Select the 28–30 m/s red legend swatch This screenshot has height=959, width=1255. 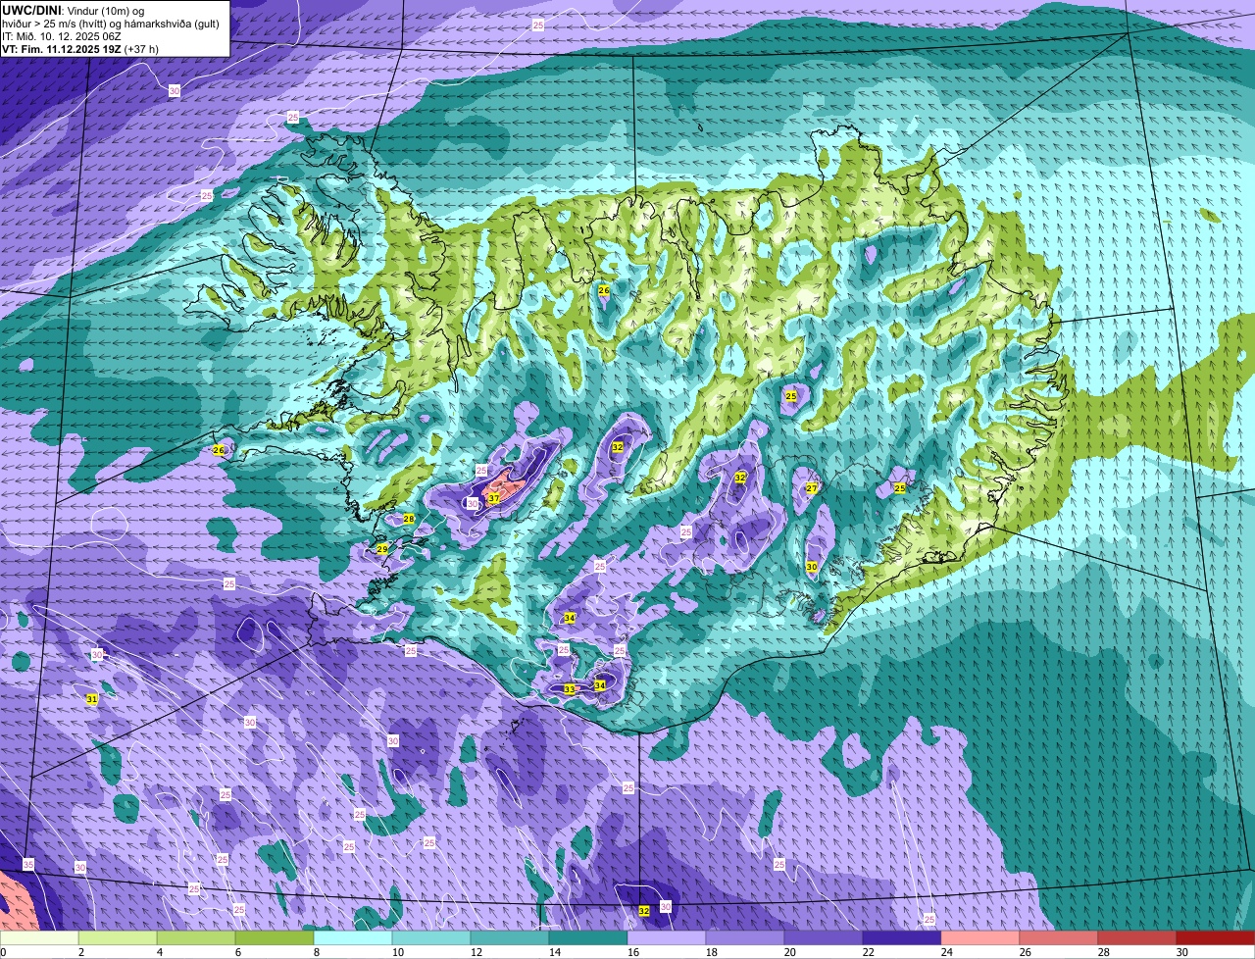coord(1137,937)
